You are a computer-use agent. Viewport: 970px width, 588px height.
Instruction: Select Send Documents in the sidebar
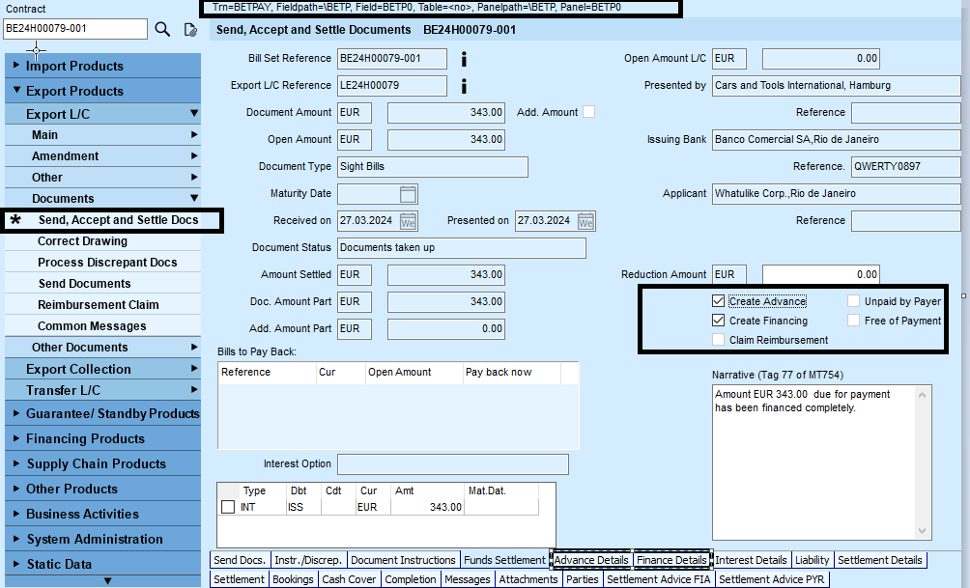(102, 284)
